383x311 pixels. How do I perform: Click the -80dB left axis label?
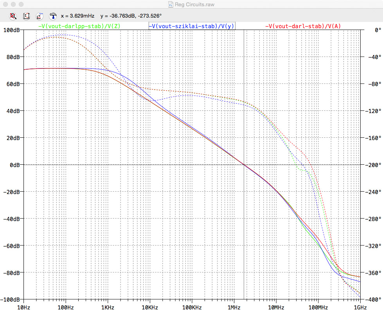[x=11, y=273]
